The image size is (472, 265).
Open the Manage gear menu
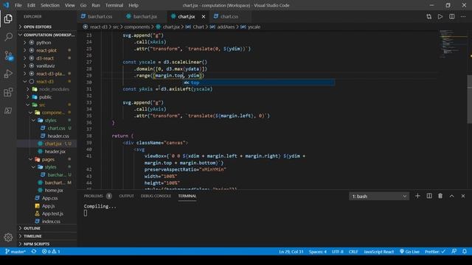pos(8,237)
